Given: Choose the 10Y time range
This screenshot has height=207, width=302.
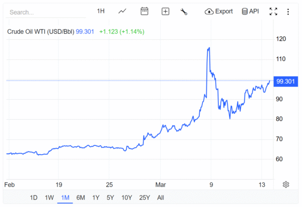Looking at the screenshot, I should coord(127,197).
